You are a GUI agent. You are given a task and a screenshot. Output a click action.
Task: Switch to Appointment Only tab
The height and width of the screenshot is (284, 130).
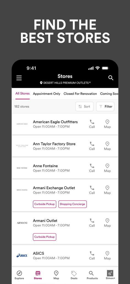(x=47, y=94)
